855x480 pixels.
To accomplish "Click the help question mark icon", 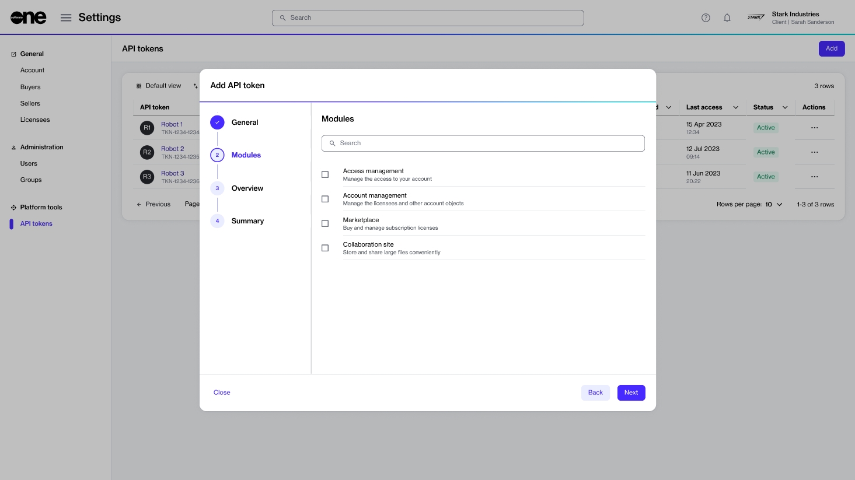I will [706, 17].
